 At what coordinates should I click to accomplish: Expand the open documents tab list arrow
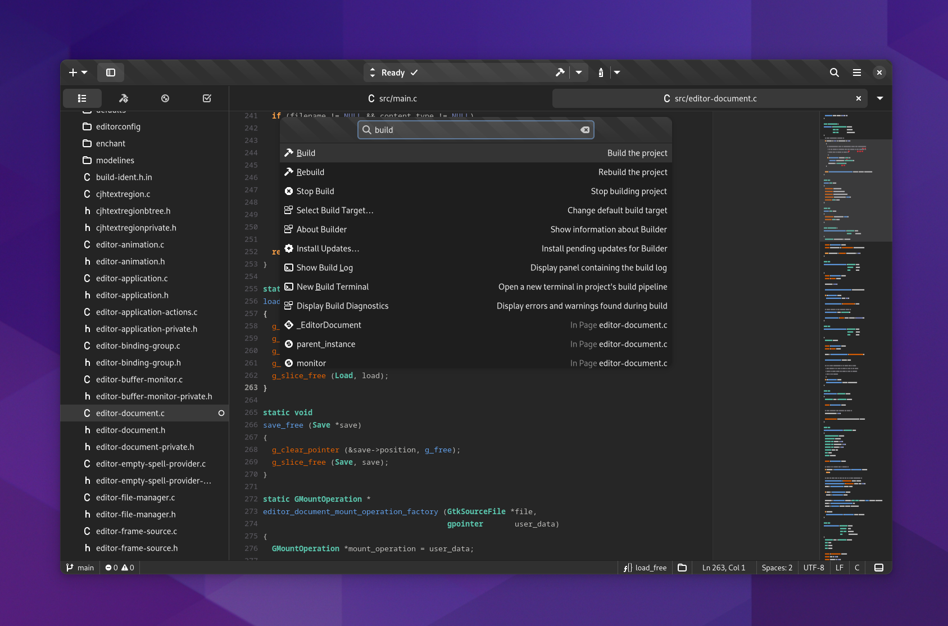coord(880,98)
